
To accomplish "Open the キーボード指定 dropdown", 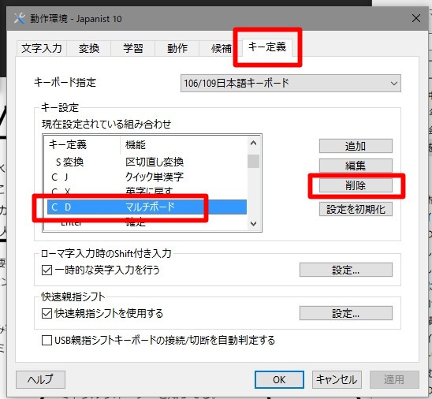I will click(291, 83).
